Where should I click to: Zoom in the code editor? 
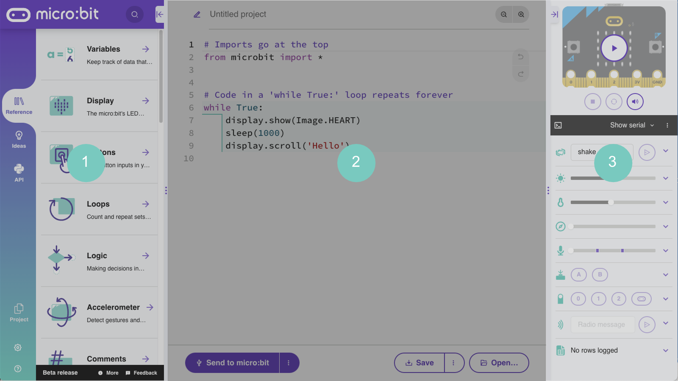pos(521,14)
